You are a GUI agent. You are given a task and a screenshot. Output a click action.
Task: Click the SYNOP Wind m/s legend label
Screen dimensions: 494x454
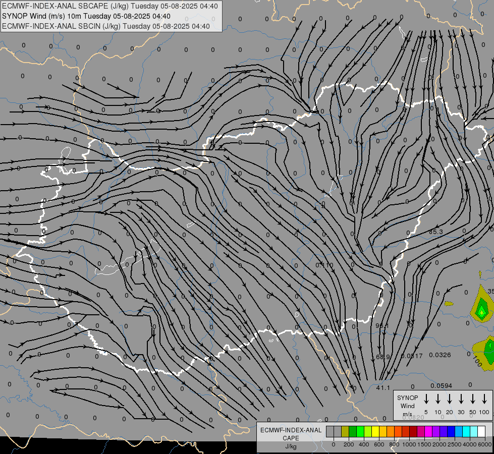pos(407,406)
